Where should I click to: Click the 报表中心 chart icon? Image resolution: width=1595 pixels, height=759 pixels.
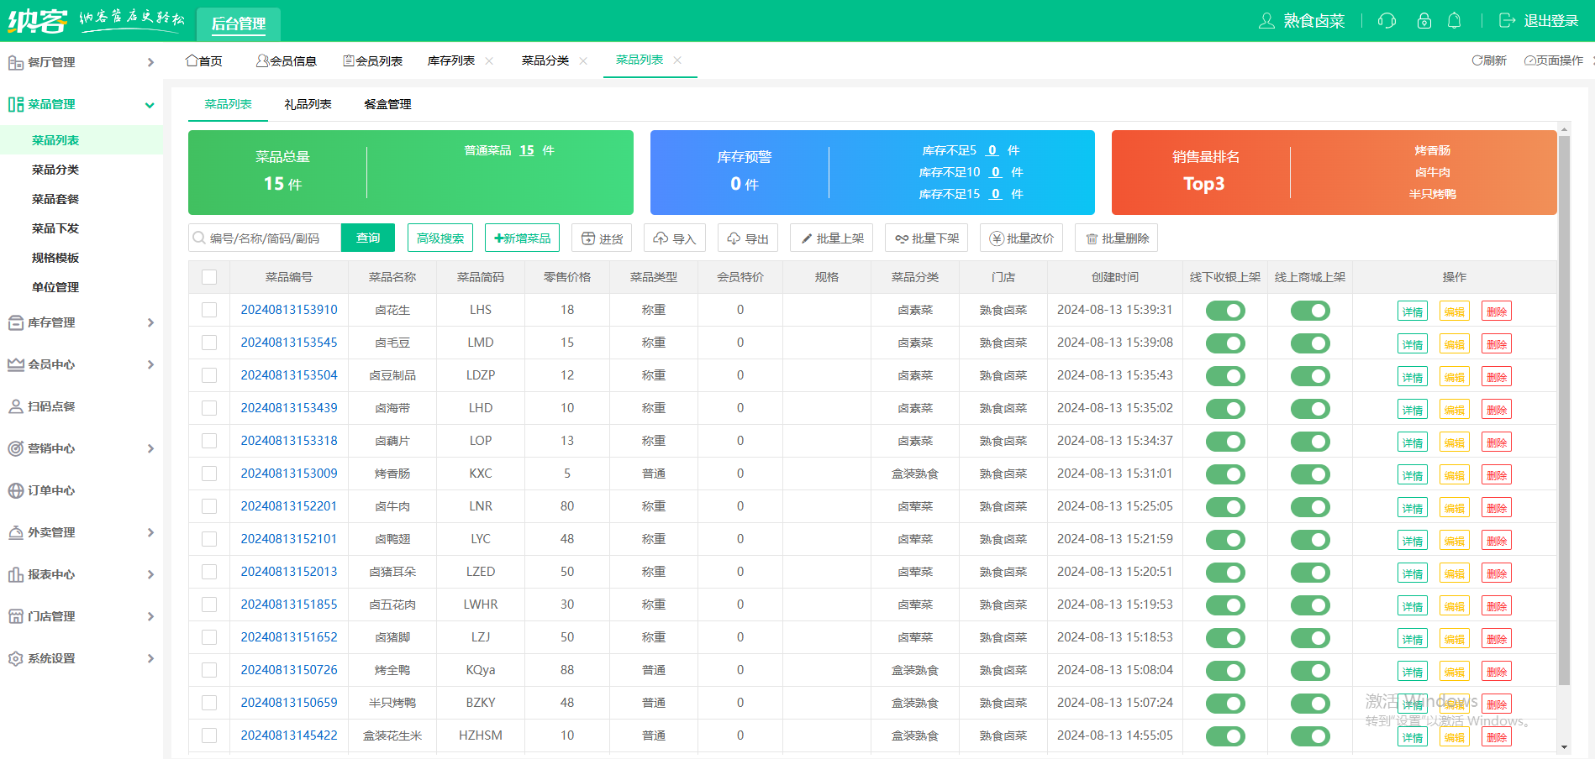point(15,574)
